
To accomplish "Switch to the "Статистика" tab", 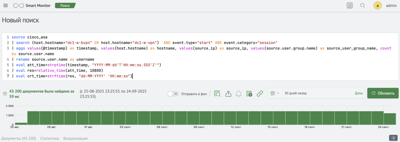I will (50, 138).
